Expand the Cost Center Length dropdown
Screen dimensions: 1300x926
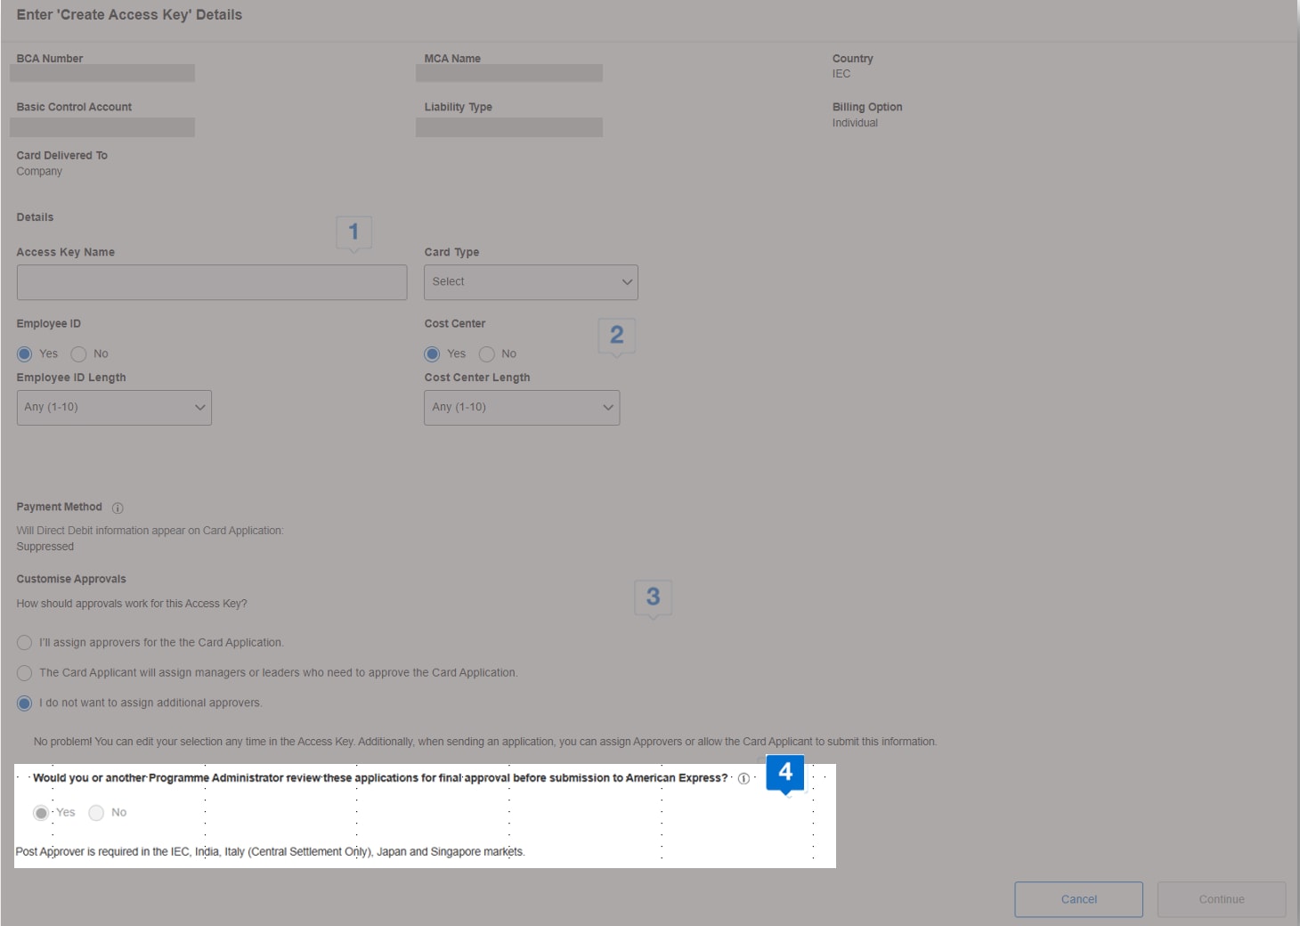click(x=522, y=408)
